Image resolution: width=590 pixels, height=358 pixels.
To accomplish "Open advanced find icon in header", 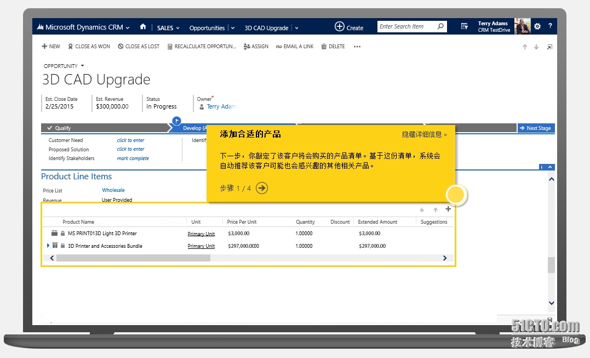I will [x=465, y=26].
